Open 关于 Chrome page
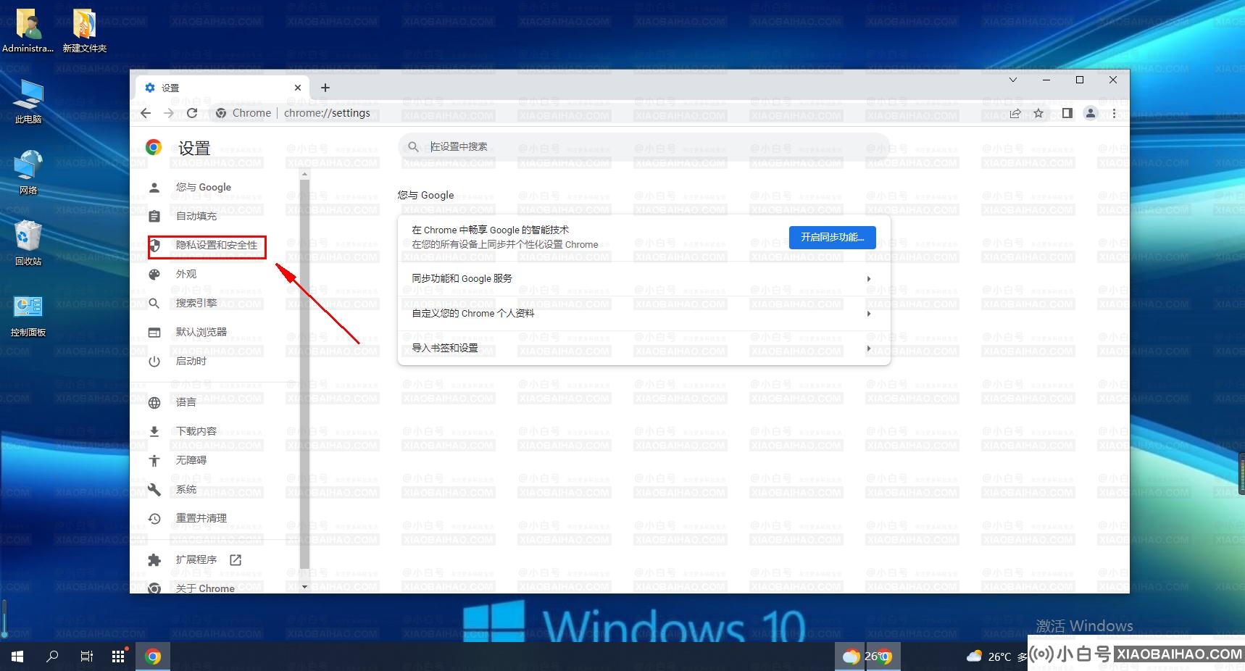The height and width of the screenshot is (671, 1245). 205,588
